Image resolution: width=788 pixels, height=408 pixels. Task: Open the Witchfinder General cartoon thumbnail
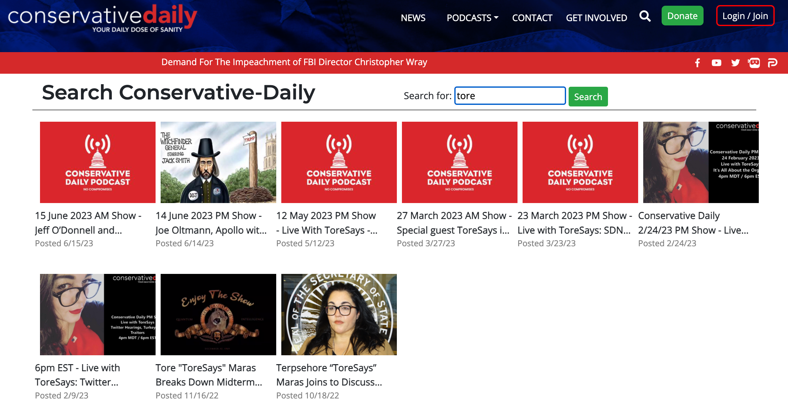point(218,162)
